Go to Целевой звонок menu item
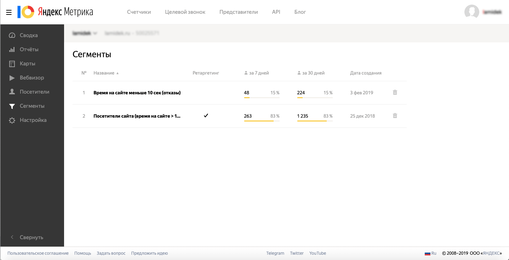Image resolution: width=509 pixels, height=260 pixels. point(185,12)
